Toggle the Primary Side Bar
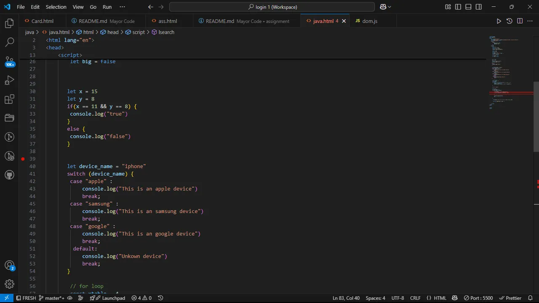The height and width of the screenshot is (303, 539). 459,7
